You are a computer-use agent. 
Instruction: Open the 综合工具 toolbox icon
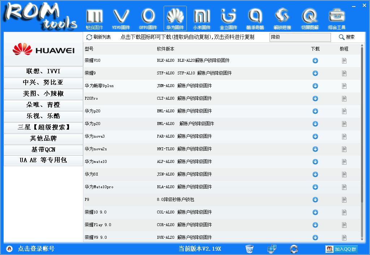tap(337, 19)
